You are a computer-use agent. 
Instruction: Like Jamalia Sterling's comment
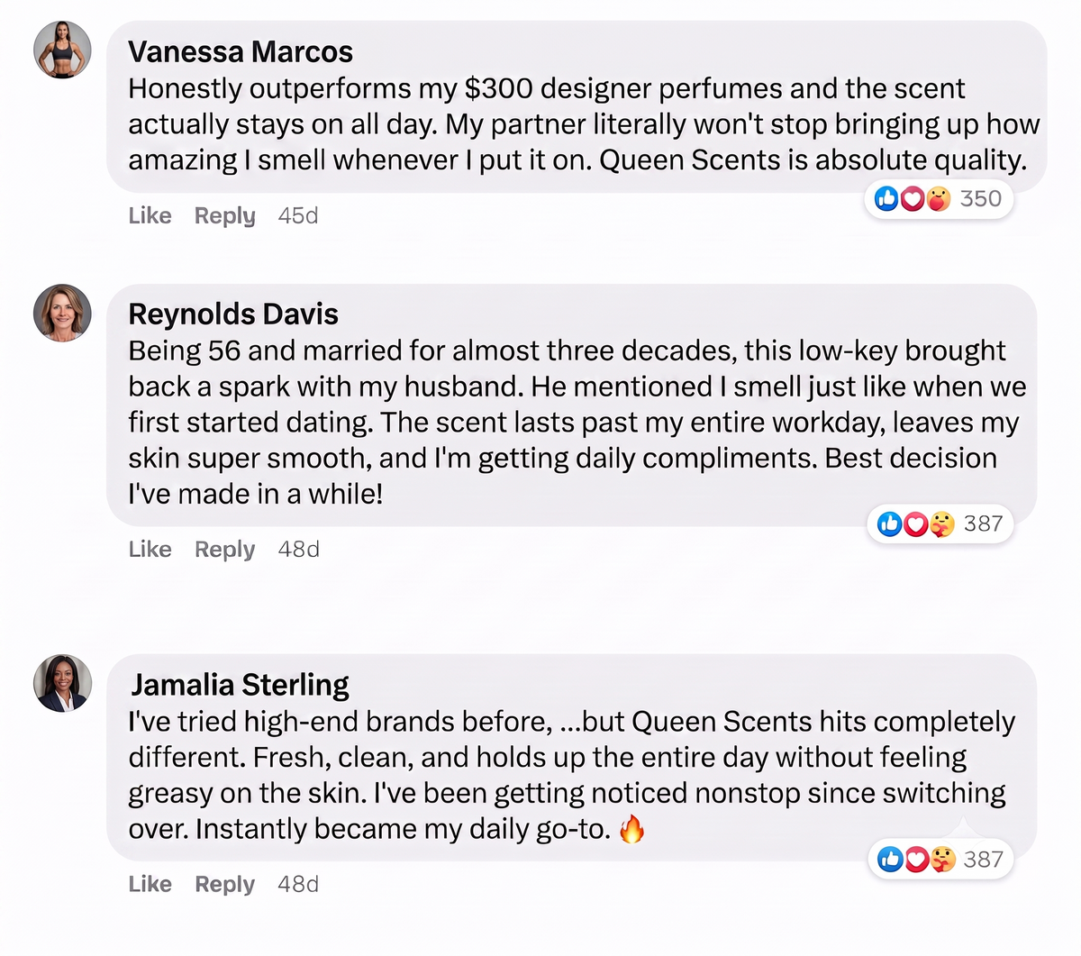click(x=150, y=884)
